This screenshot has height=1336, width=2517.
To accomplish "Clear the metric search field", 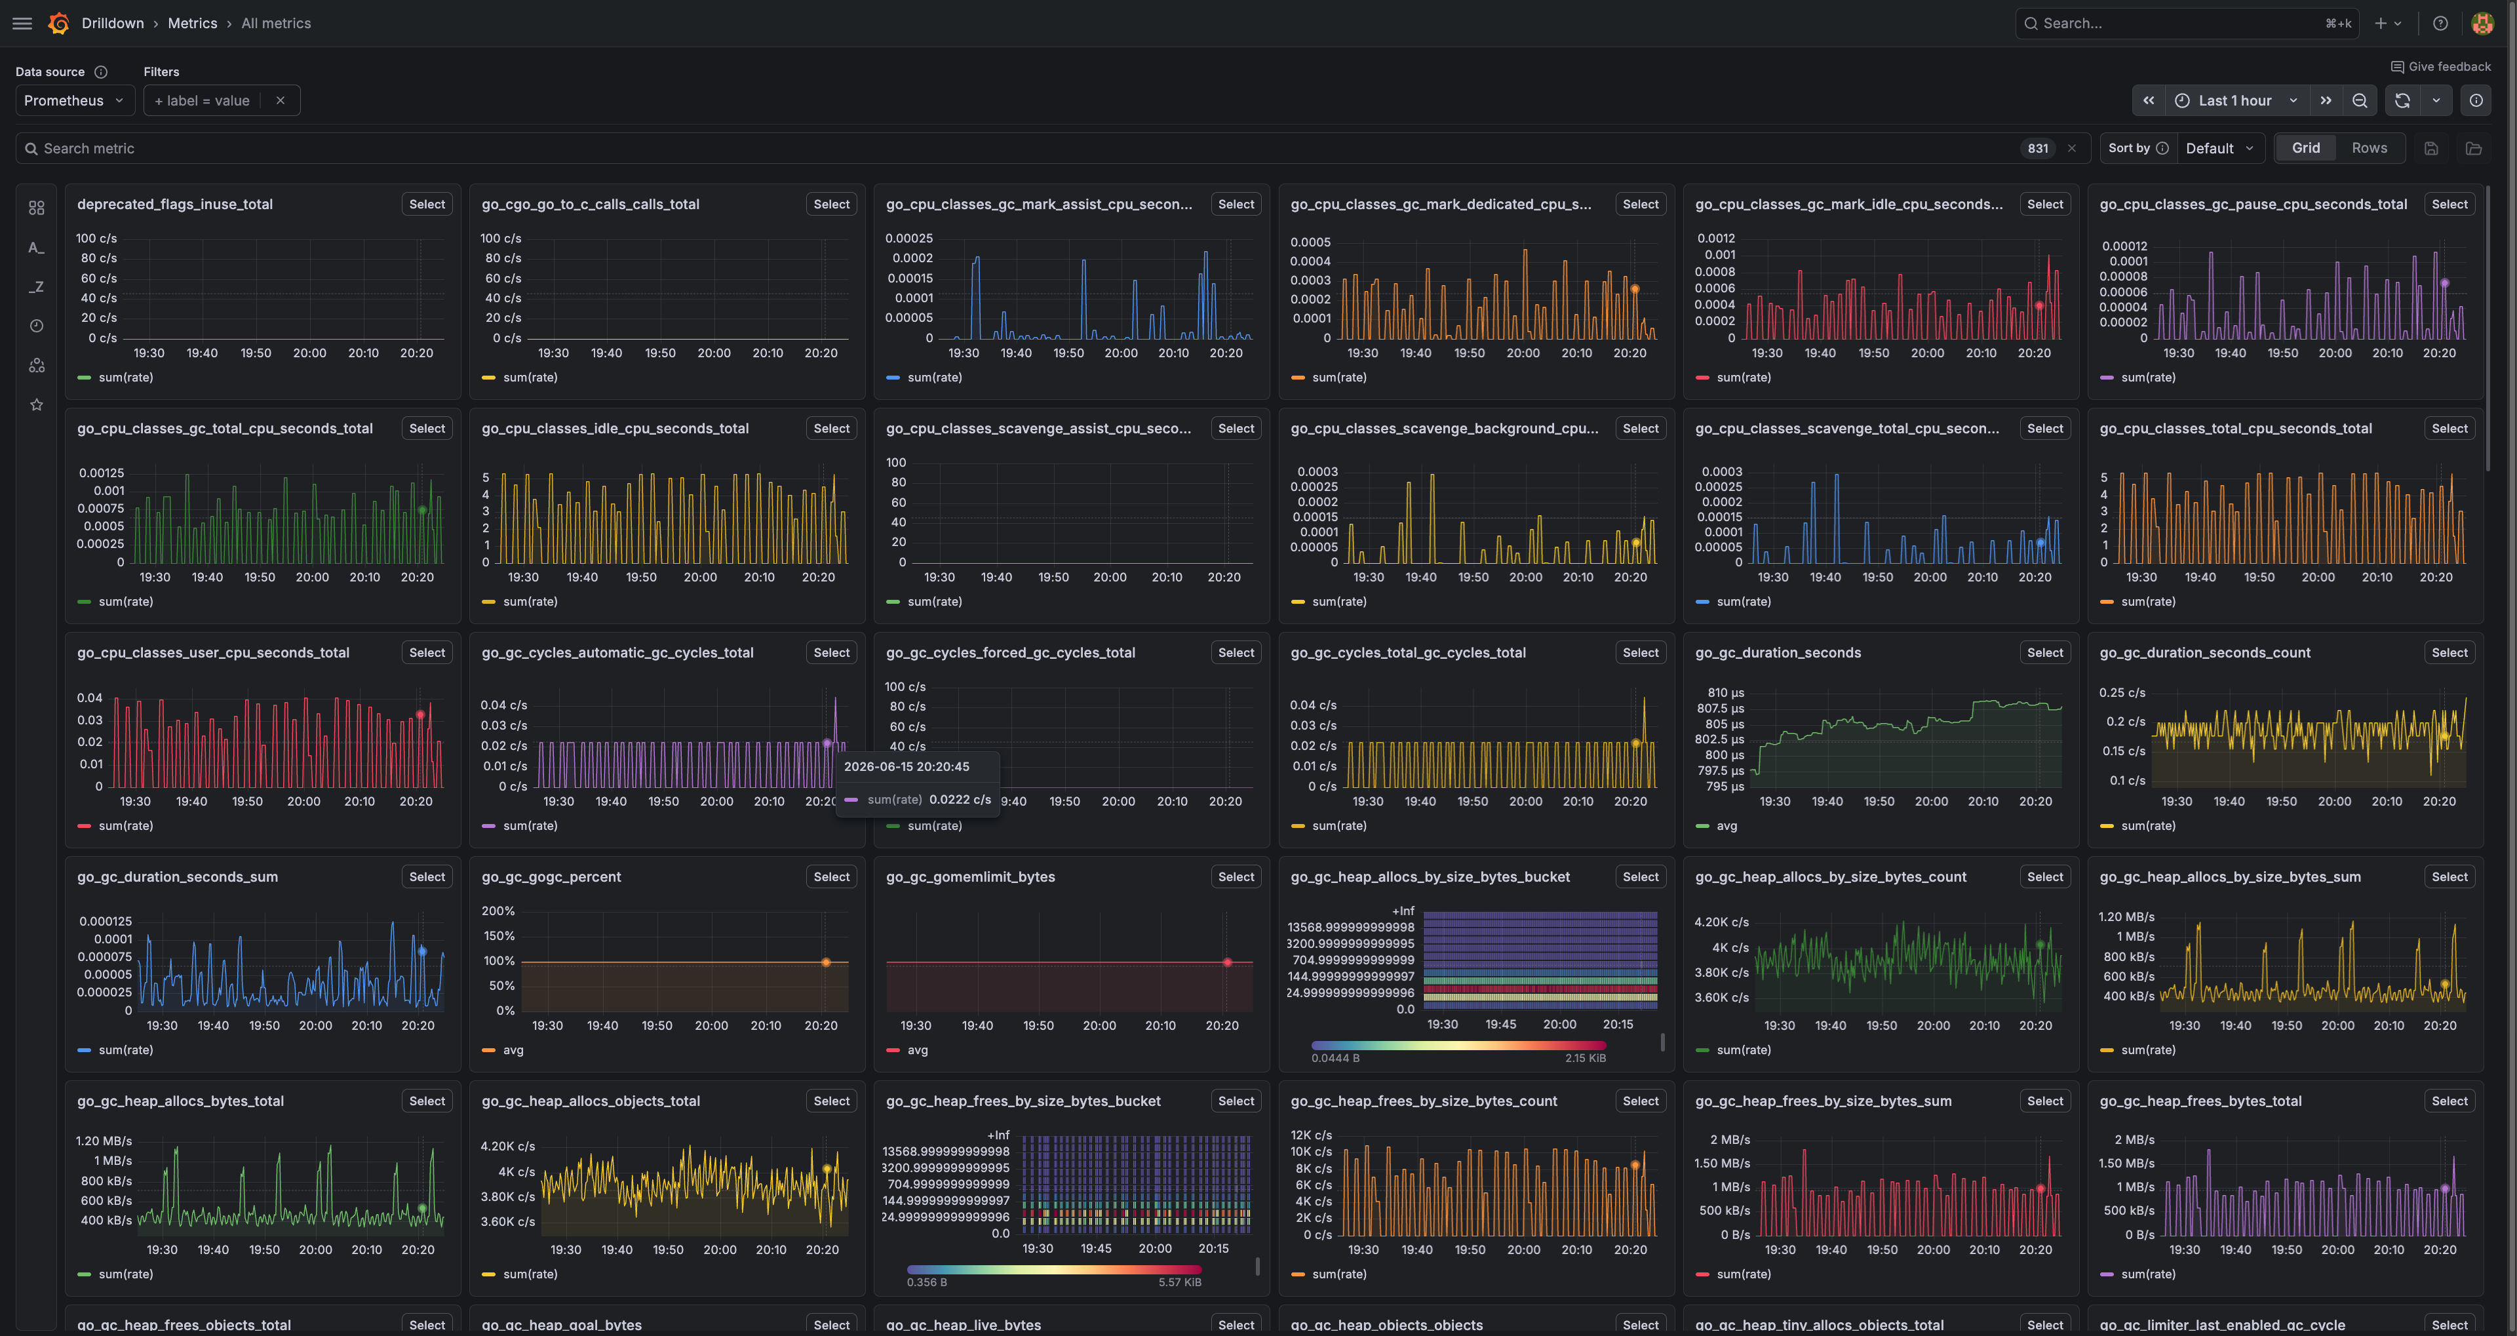I will point(2071,149).
